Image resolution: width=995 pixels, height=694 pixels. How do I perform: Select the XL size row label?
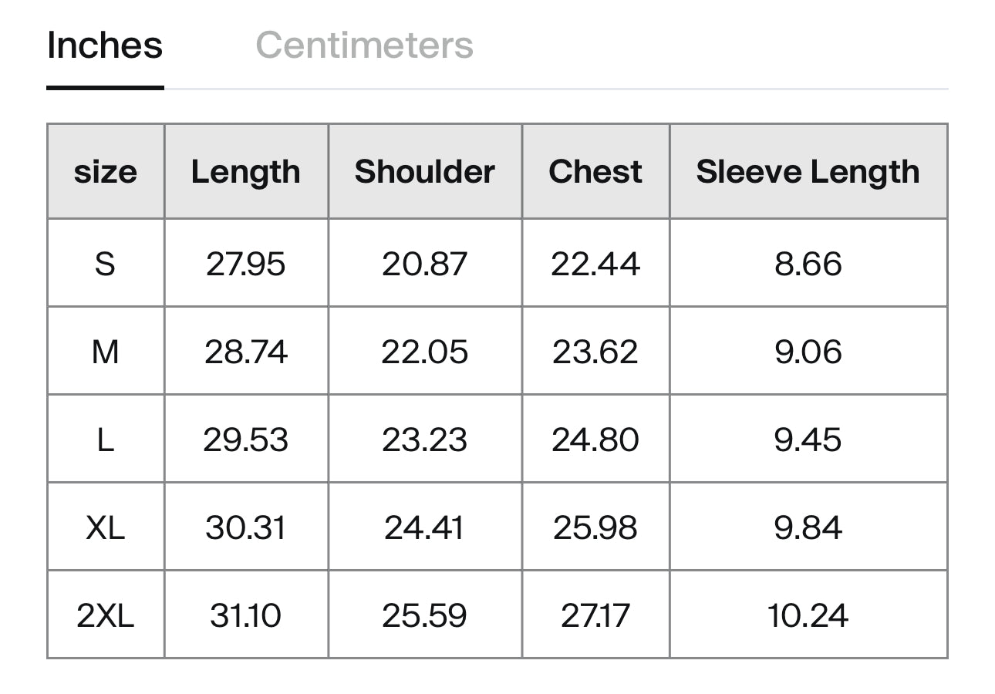106,527
